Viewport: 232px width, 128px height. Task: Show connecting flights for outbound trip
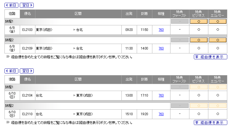tap(210, 57)
